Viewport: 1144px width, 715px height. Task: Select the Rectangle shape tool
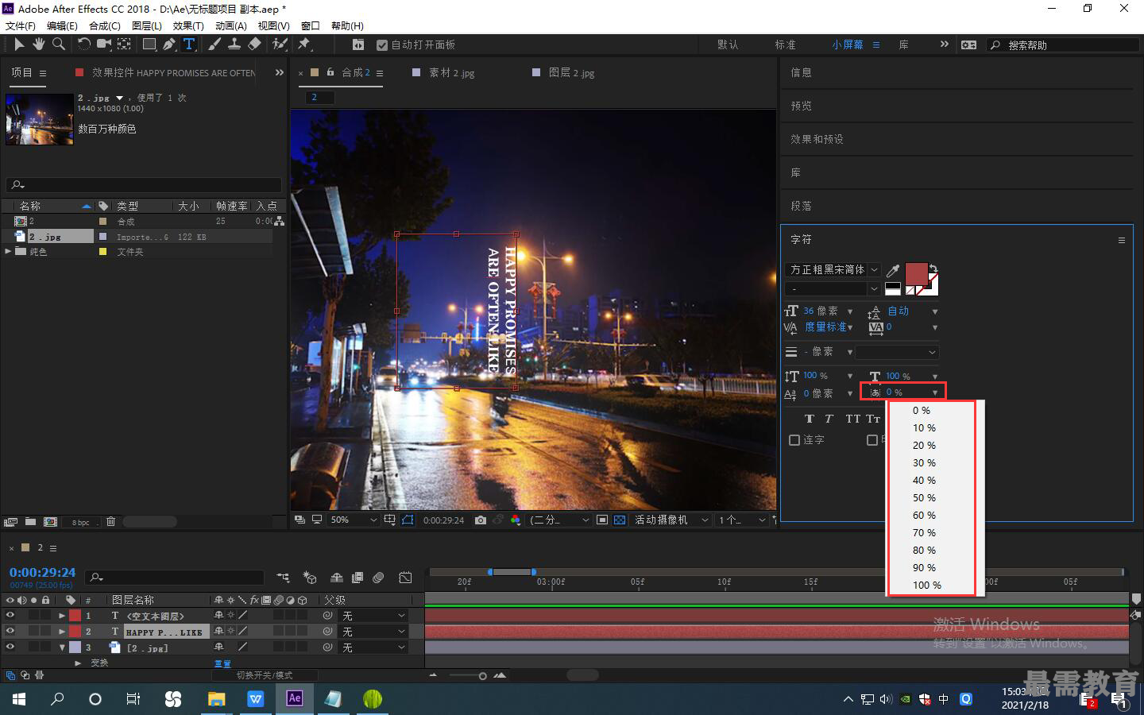[x=149, y=44]
